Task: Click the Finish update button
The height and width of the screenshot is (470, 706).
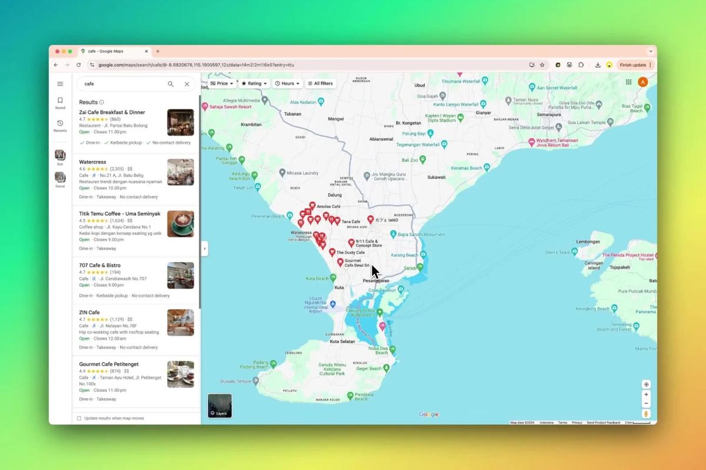Action: [x=635, y=65]
